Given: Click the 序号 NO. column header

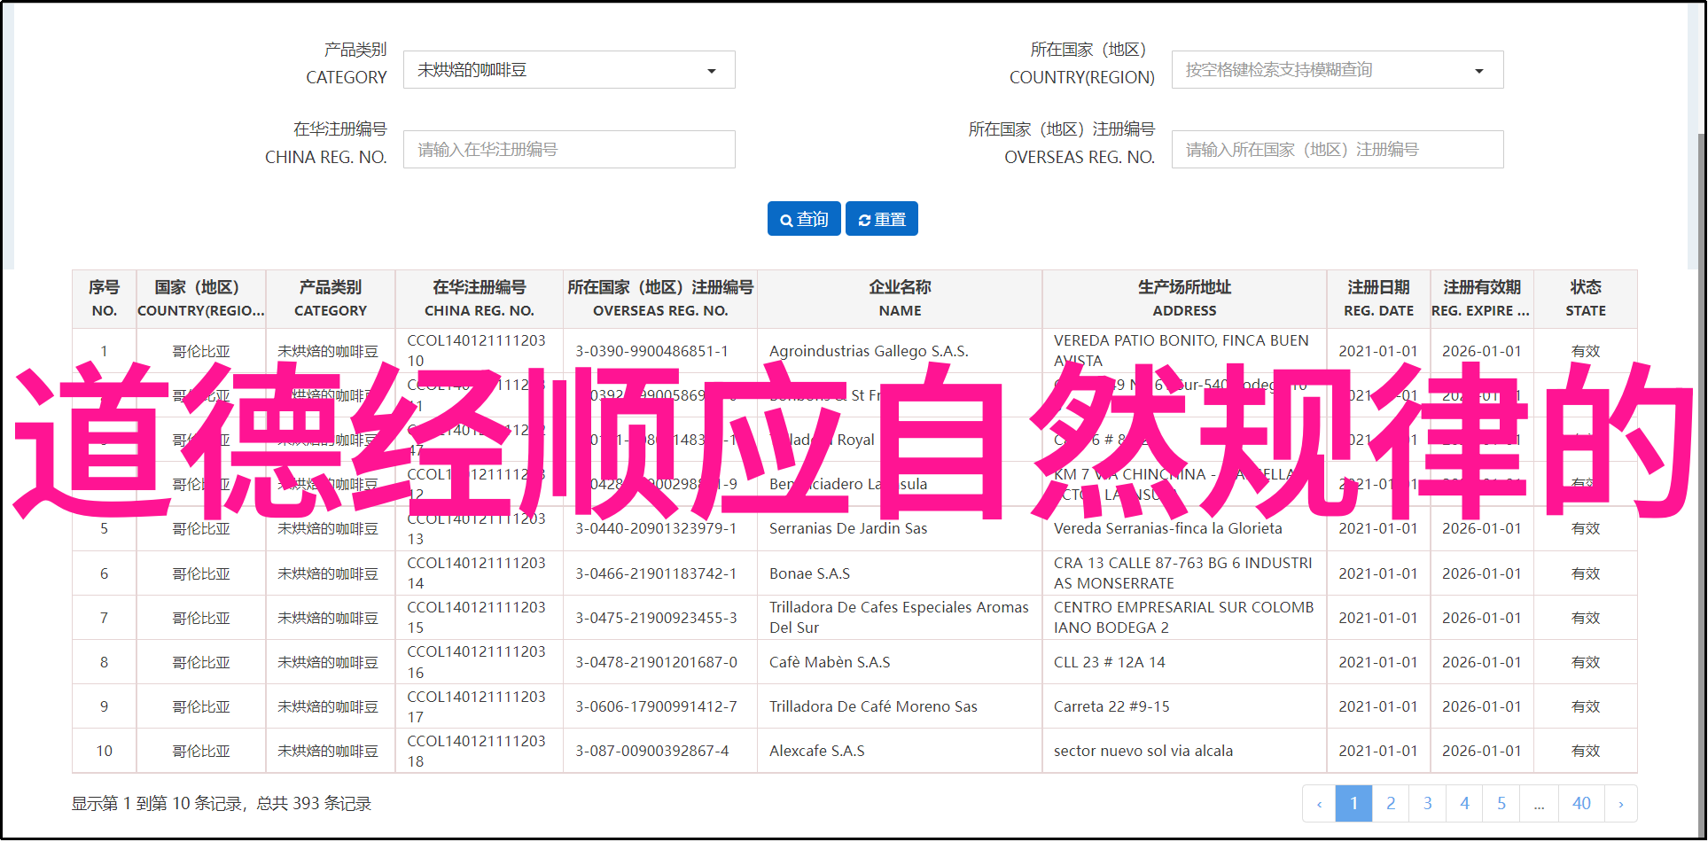Looking at the screenshot, I should click(x=104, y=299).
